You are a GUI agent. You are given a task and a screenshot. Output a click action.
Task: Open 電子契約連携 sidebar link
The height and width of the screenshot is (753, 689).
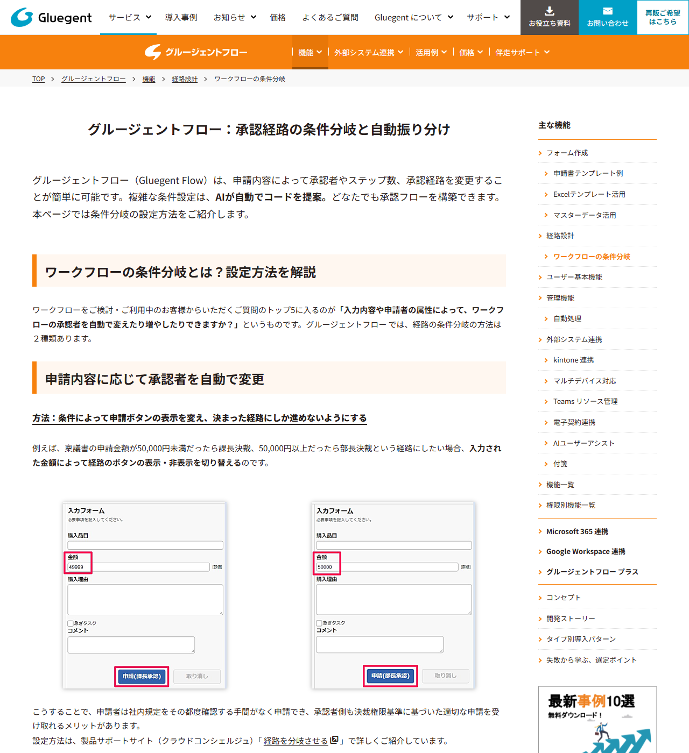[574, 422]
